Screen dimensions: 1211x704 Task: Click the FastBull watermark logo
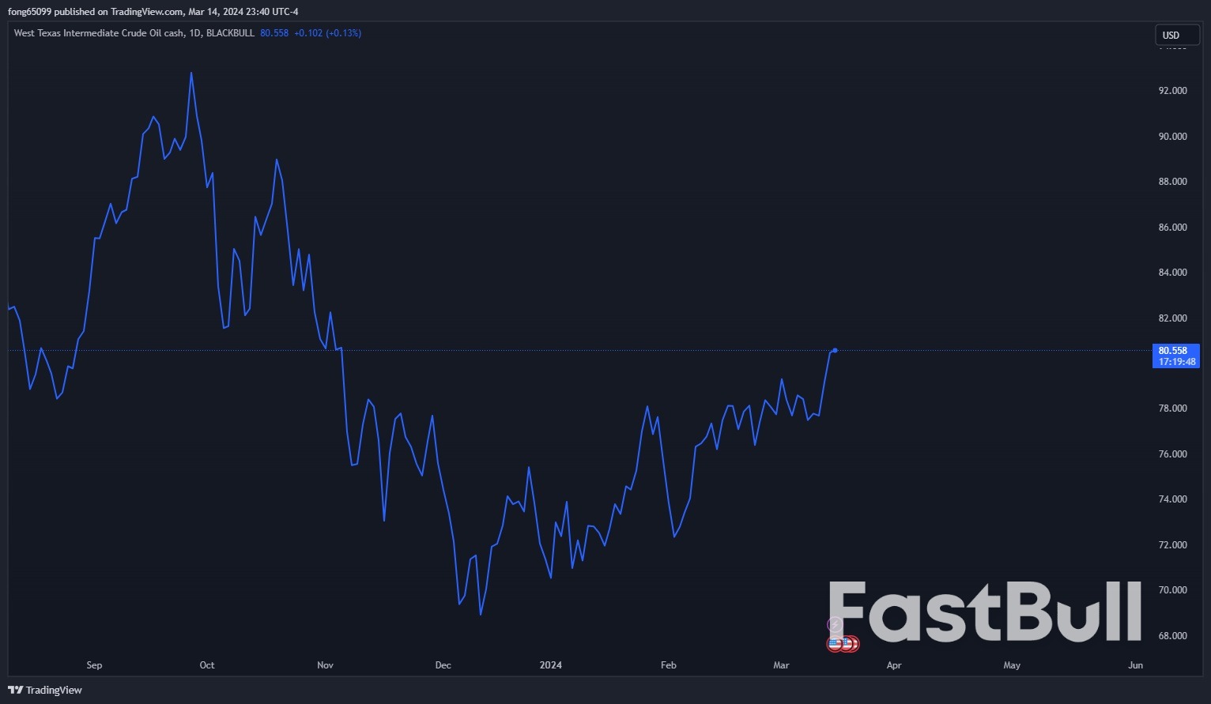click(x=985, y=612)
